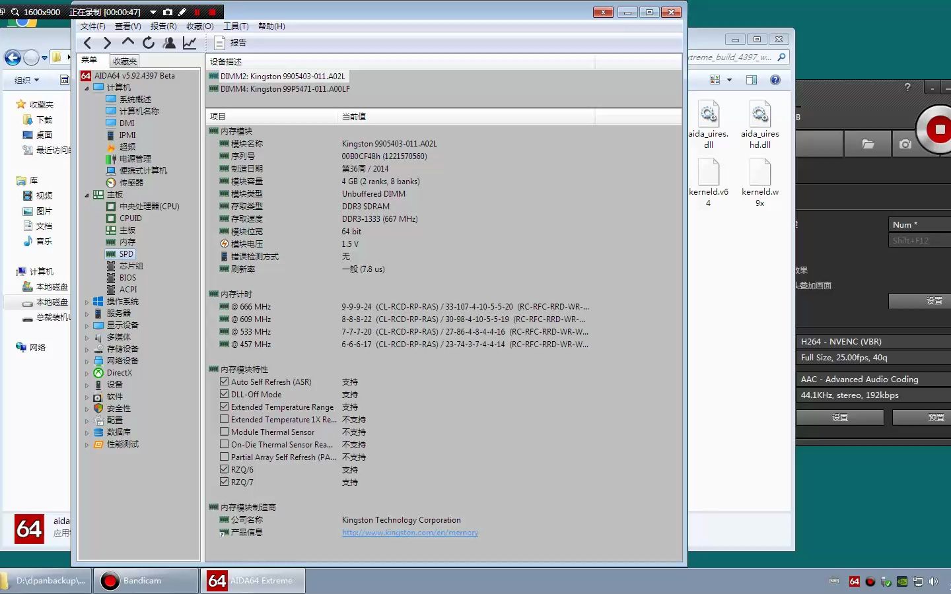Expand the 网络设备 network node
The width and height of the screenshot is (951, 594).
click(87, 361)
